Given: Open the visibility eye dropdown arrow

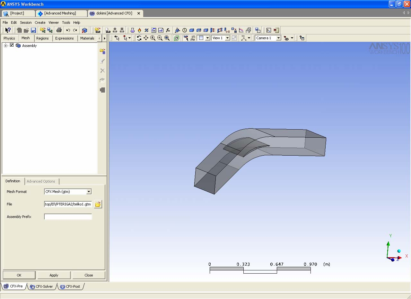Looking at the screenshot, I should coord(292,38).
